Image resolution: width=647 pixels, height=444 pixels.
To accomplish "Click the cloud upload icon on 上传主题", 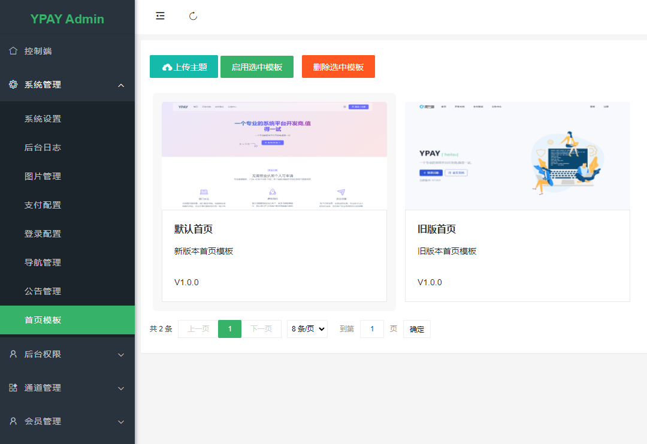I will tap(167, 67).
